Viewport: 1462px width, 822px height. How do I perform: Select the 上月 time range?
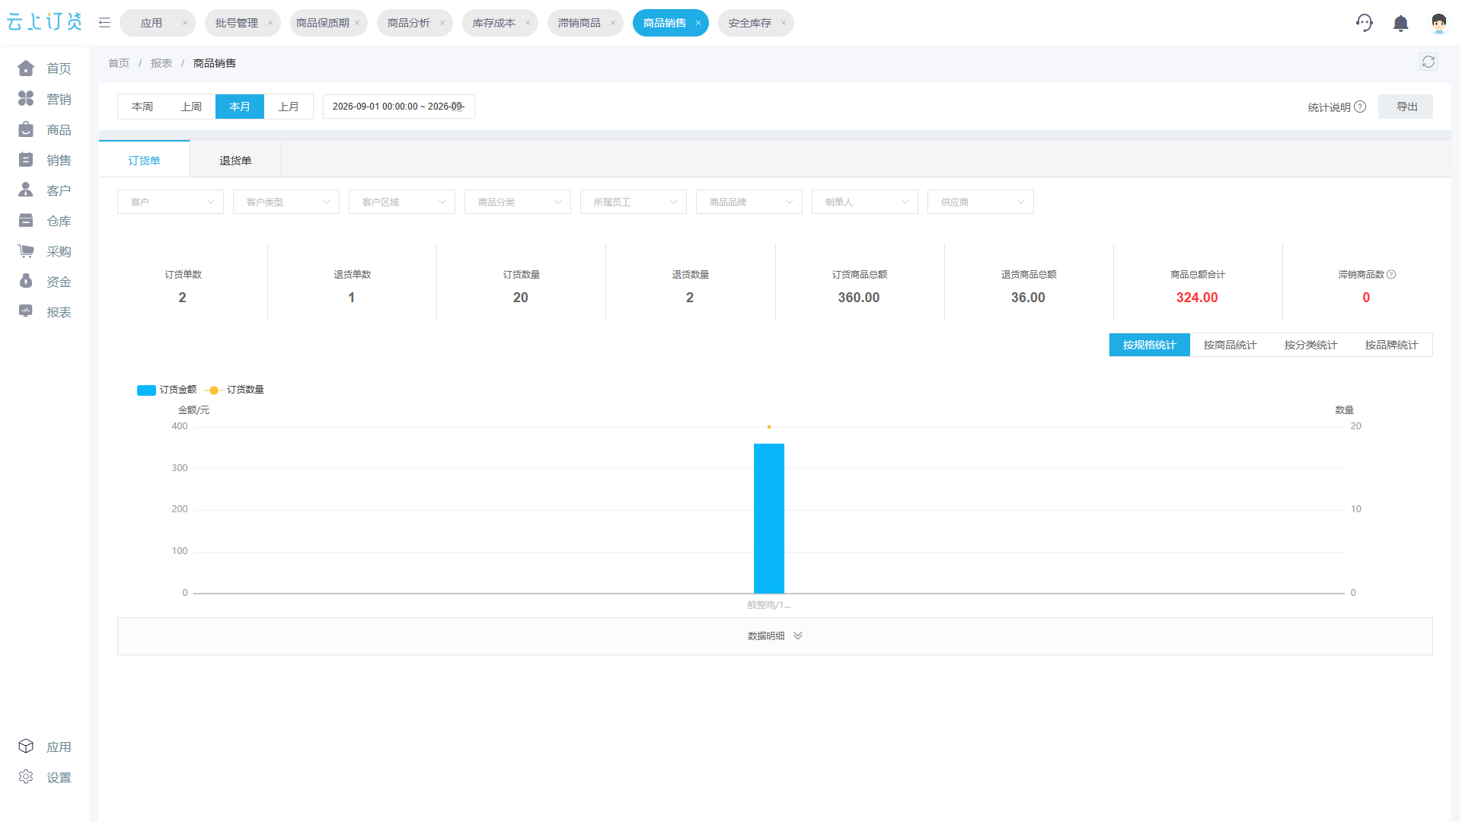(x=289, y=107)
